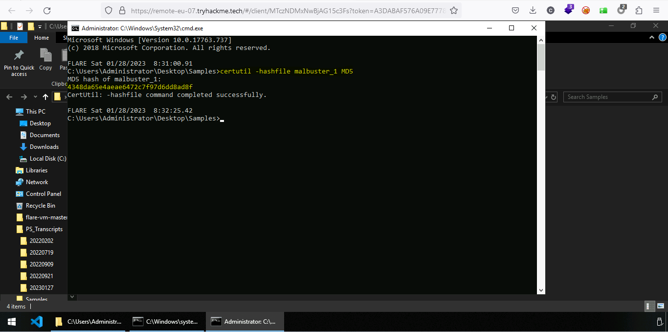Switch to large icons view in Explorer status bar
The width and height of the screenshot is (668, 332).
click(660, 307)
